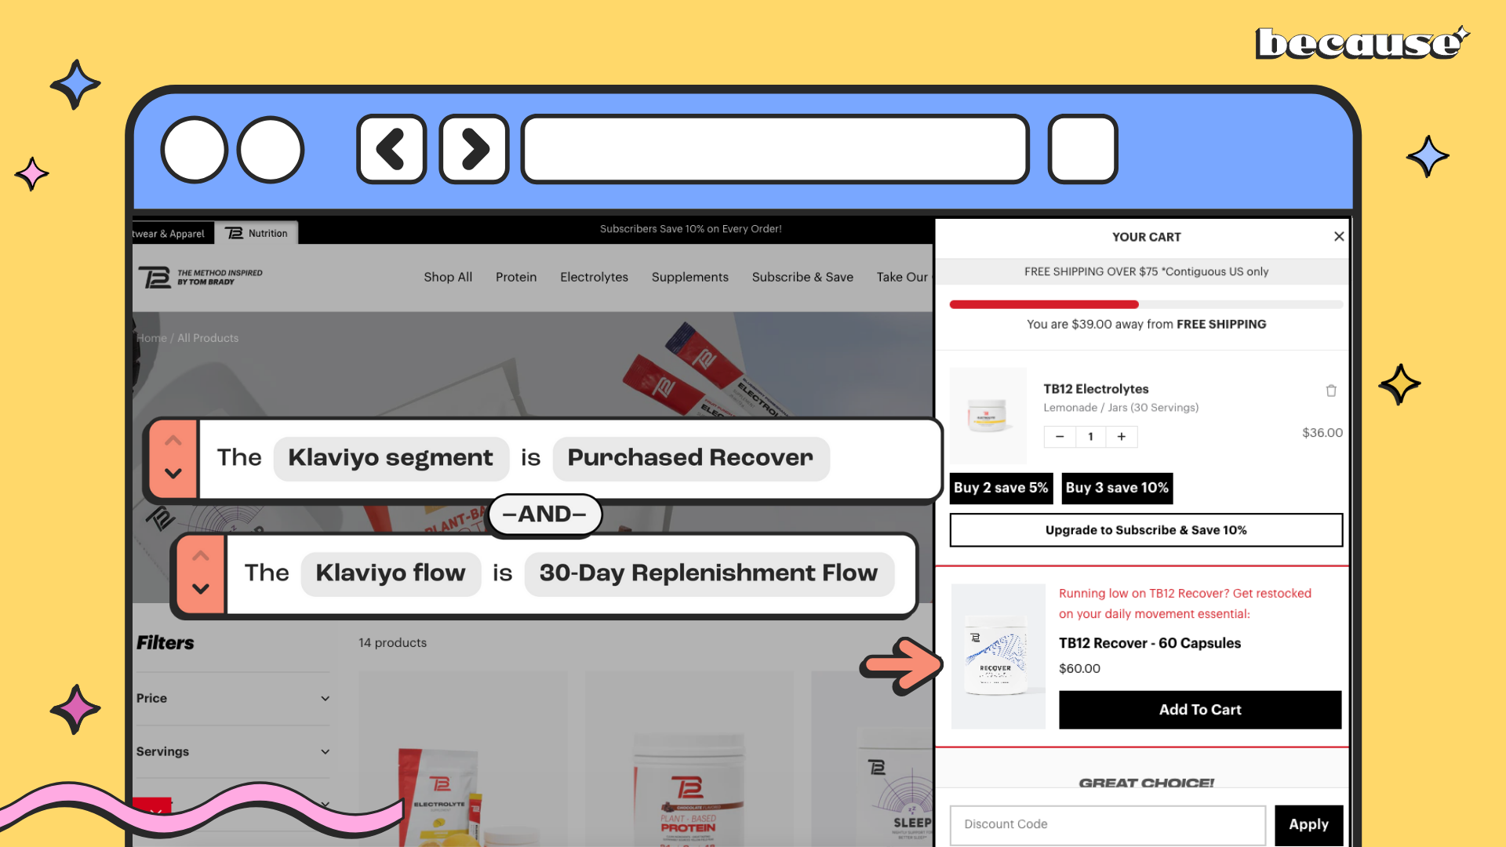1506x847 pixels.
Task: Close the cart with X icon
Action: (x=1339, y=236)
